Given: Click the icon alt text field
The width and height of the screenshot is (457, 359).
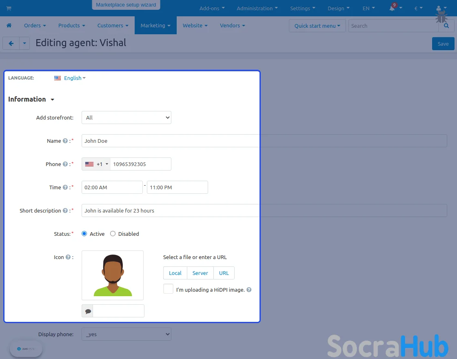Looking at the screenshot, I should 118,311.
